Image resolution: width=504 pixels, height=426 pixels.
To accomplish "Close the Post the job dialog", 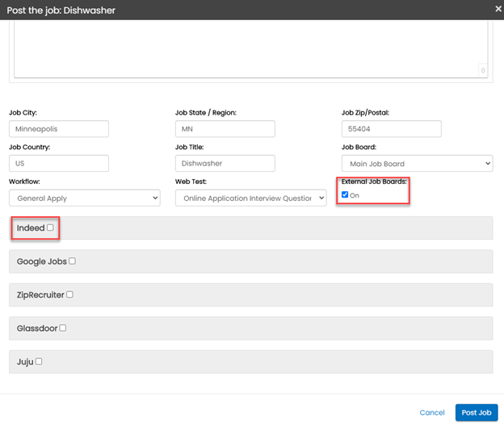I will pyautogui.click(x=498, y=9).
